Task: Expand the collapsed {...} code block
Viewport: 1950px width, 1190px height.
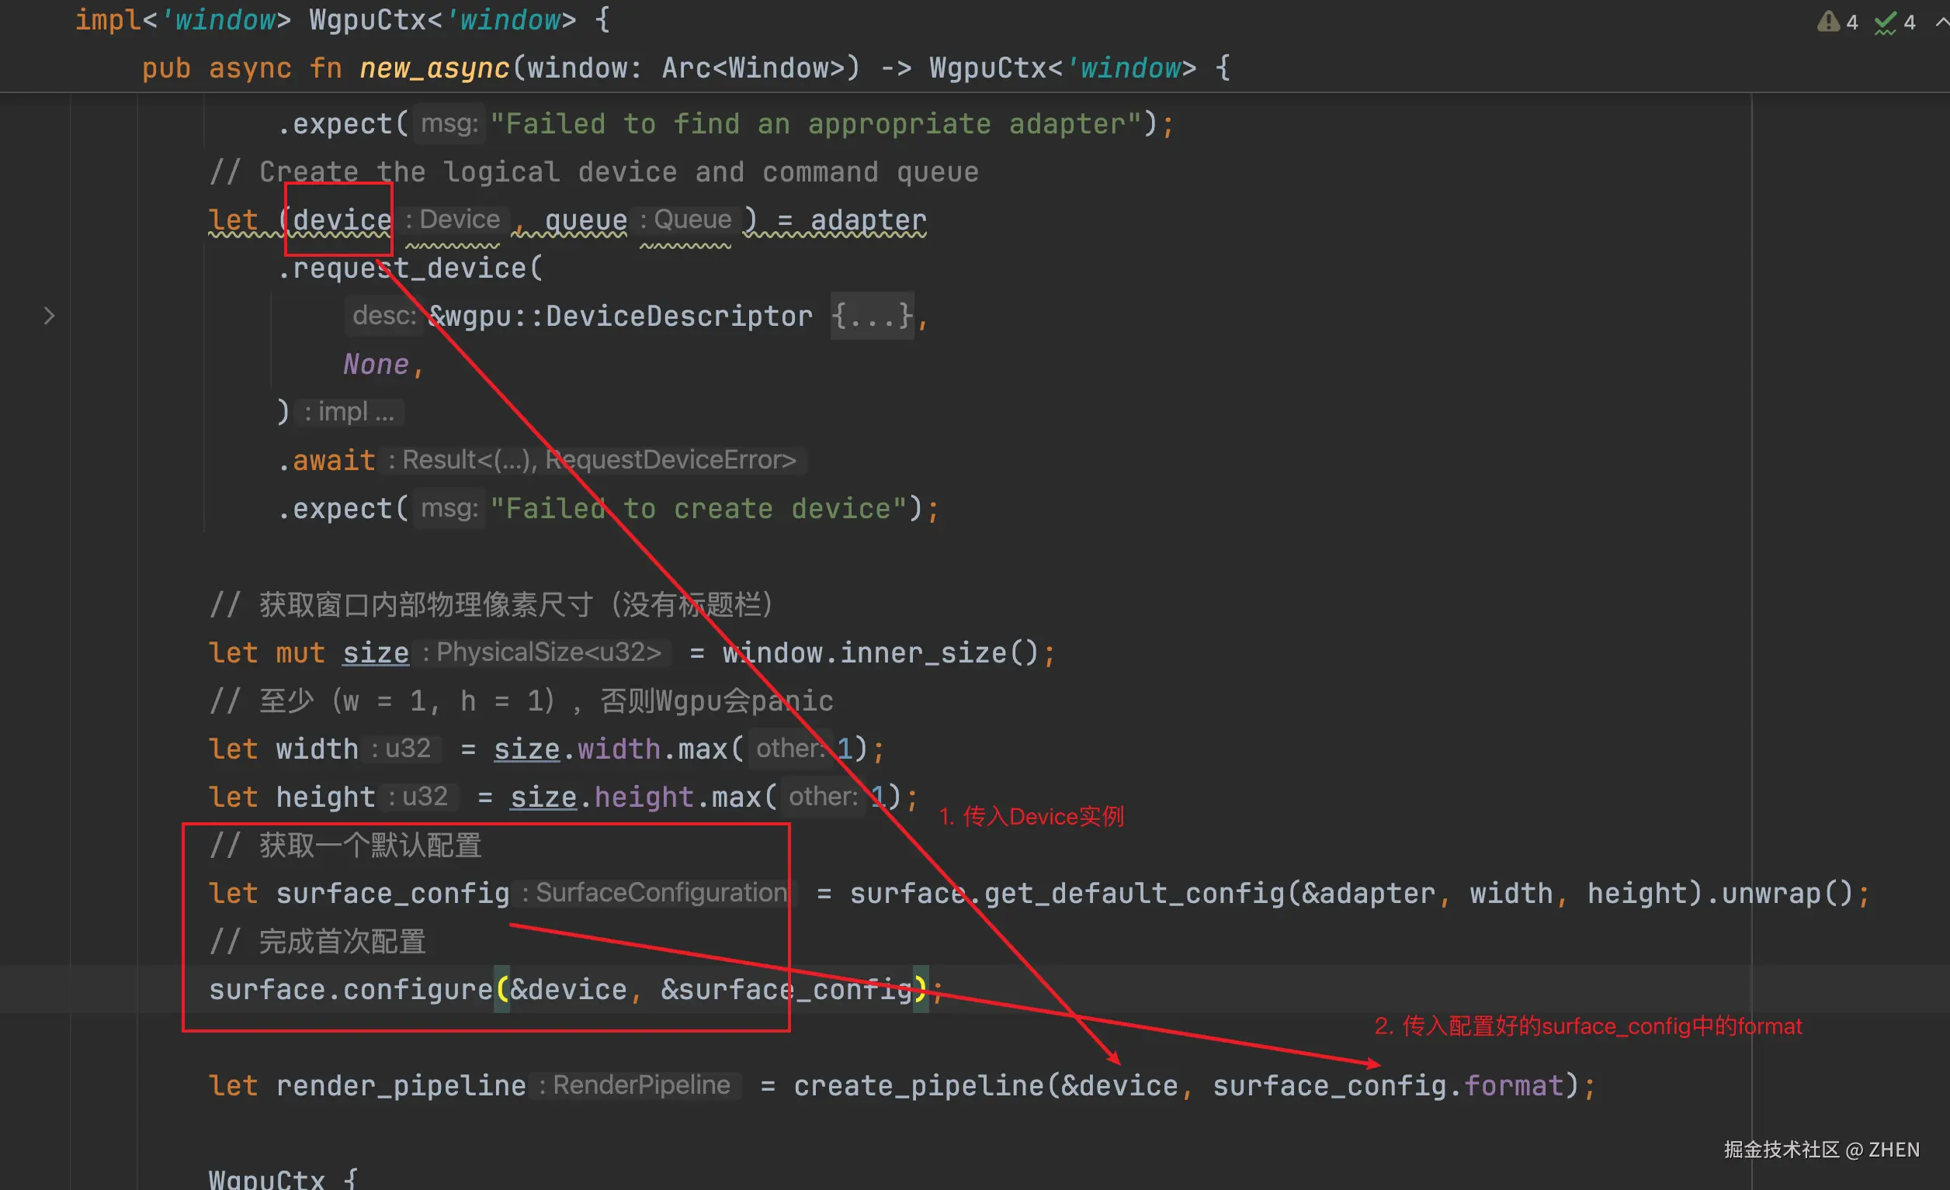Action: tap(872, 317)
